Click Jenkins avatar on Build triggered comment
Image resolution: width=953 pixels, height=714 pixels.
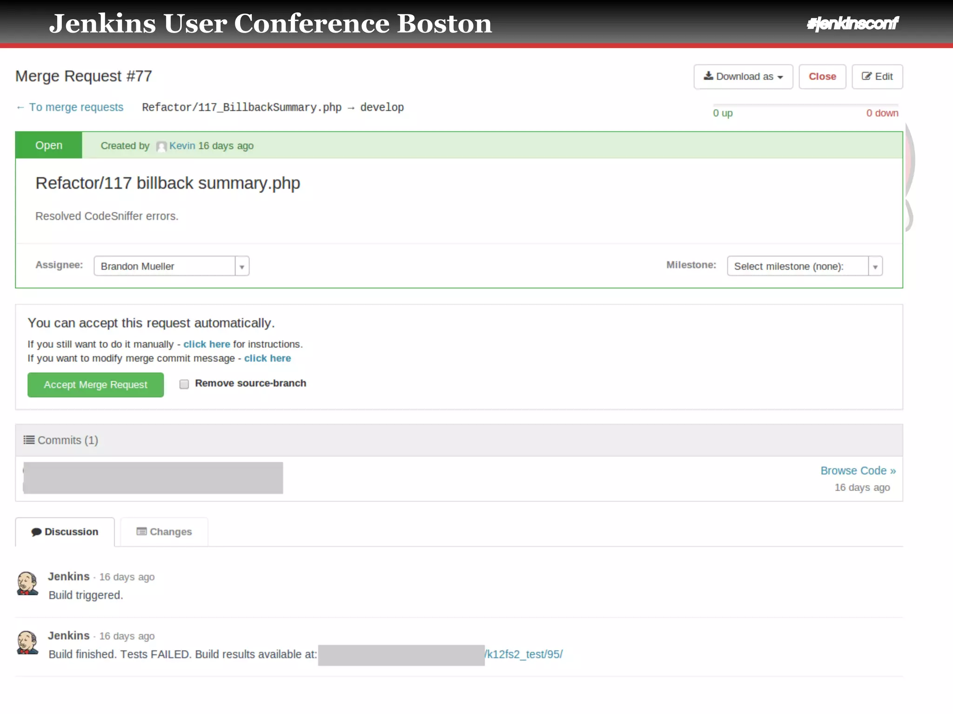point(27,583)
